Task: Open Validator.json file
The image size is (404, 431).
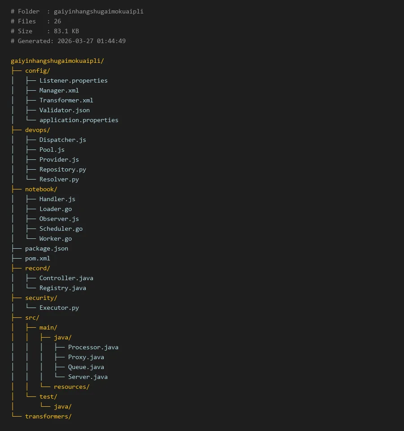Action: pos(64,110)
